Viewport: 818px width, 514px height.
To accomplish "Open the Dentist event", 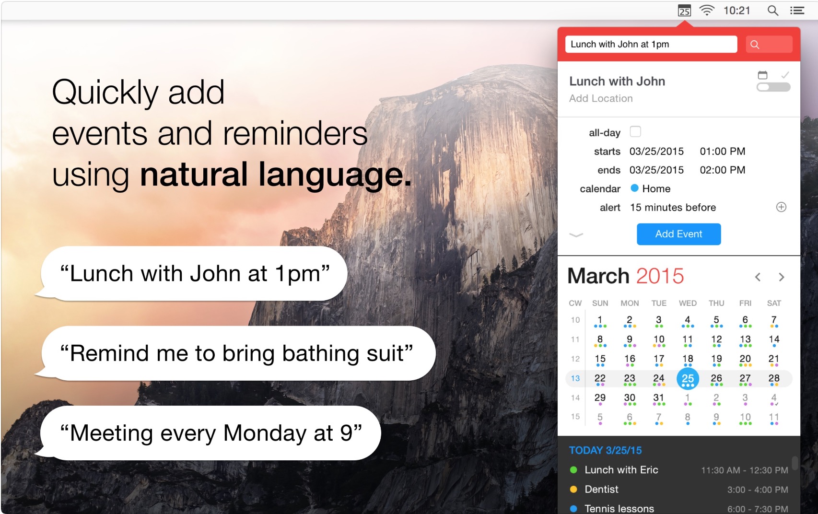I will coord(678,490).
